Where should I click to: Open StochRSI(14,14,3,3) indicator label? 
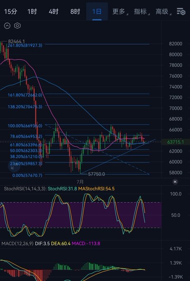tap(25, 189)
